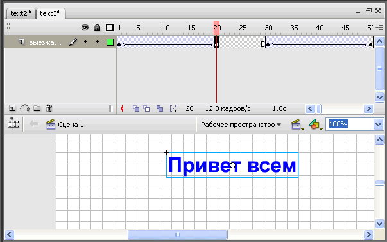Click the current frame number 20 field
Screen dimensions: 387x242
pyautogui.click(x=189, y=108)
